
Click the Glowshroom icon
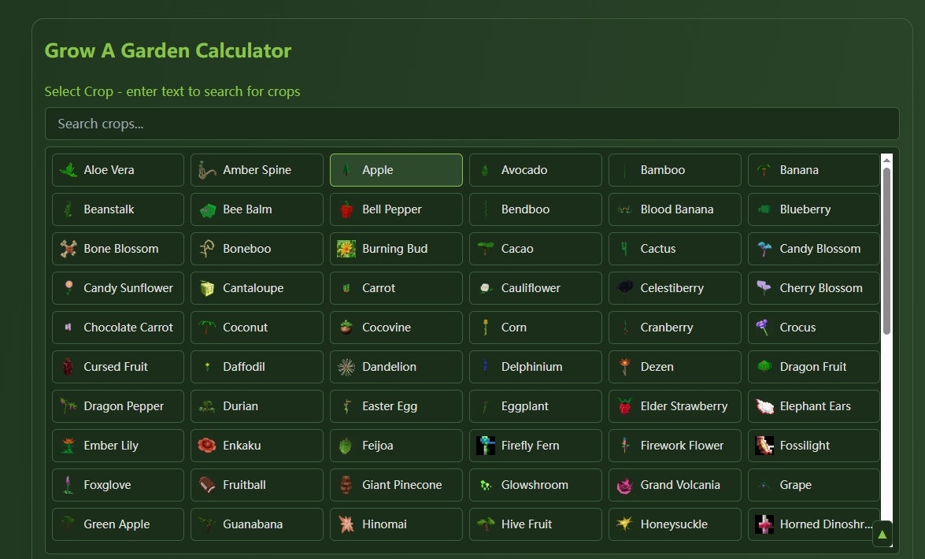pyautogui.click(x=486, y=484)
